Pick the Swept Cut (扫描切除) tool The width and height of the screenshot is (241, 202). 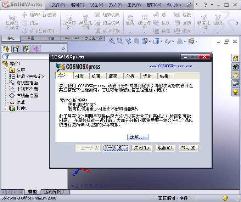click(x=107, y=23)
